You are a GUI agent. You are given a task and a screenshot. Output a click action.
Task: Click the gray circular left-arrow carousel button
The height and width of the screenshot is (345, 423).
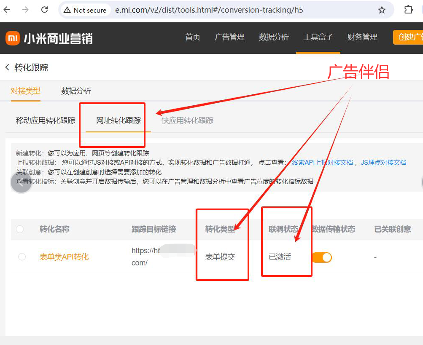pos(21,182)
